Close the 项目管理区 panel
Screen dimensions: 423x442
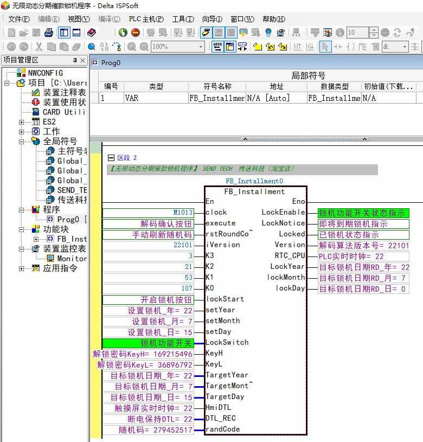(x=82, y=60)
